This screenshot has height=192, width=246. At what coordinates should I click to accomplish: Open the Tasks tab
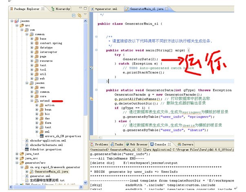coord(117,144)
